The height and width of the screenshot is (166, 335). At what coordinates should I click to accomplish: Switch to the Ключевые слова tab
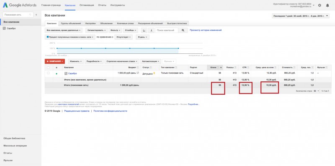point(125,23)
